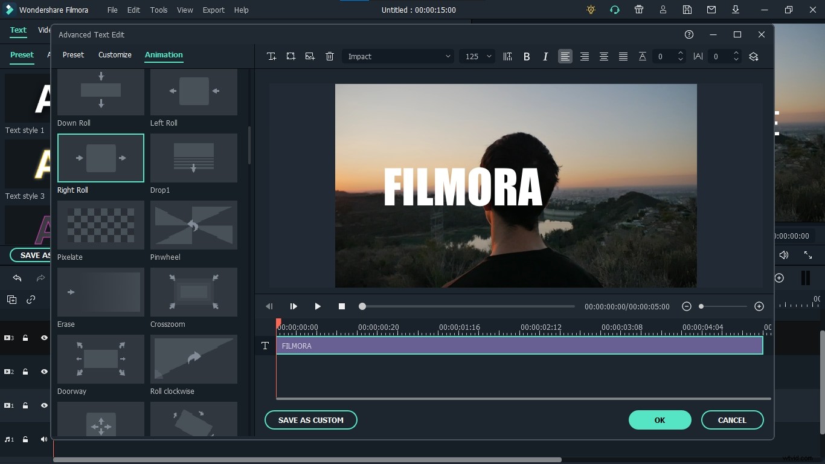
Task: Hide video track 2 with the eye toggle
Action: pyautogui.click(x=43, y=372)
